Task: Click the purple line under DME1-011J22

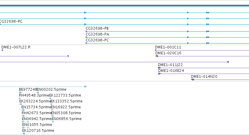Action: point(203,68)
